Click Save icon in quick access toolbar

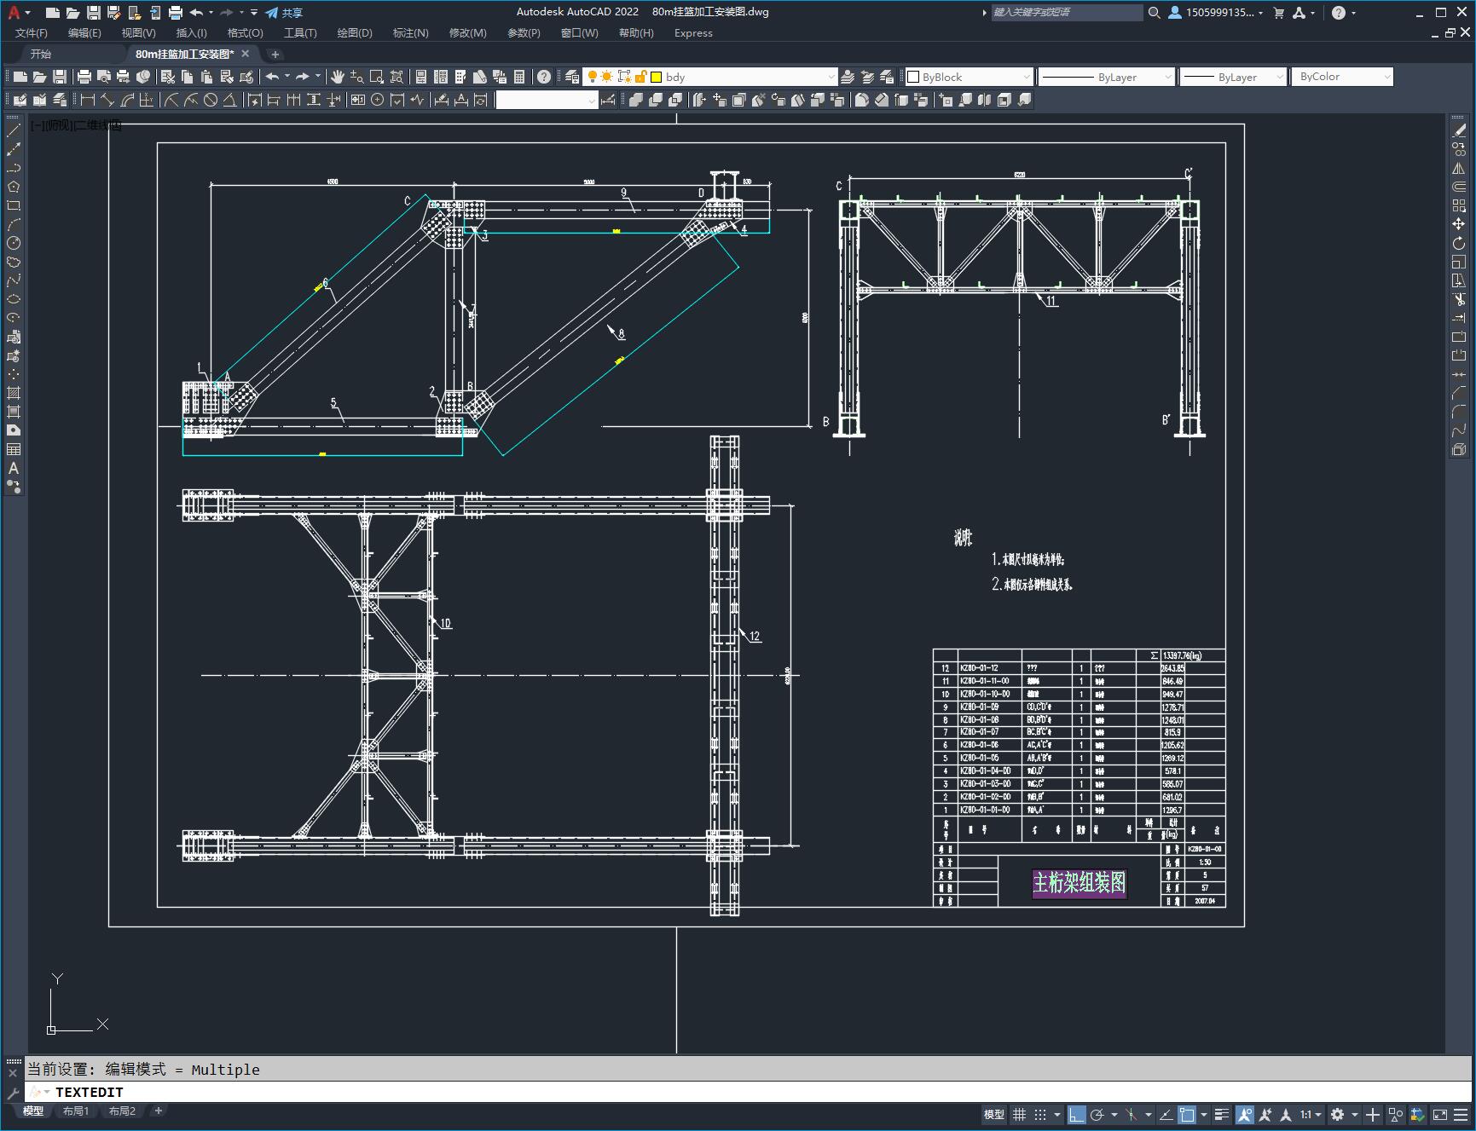94,12
